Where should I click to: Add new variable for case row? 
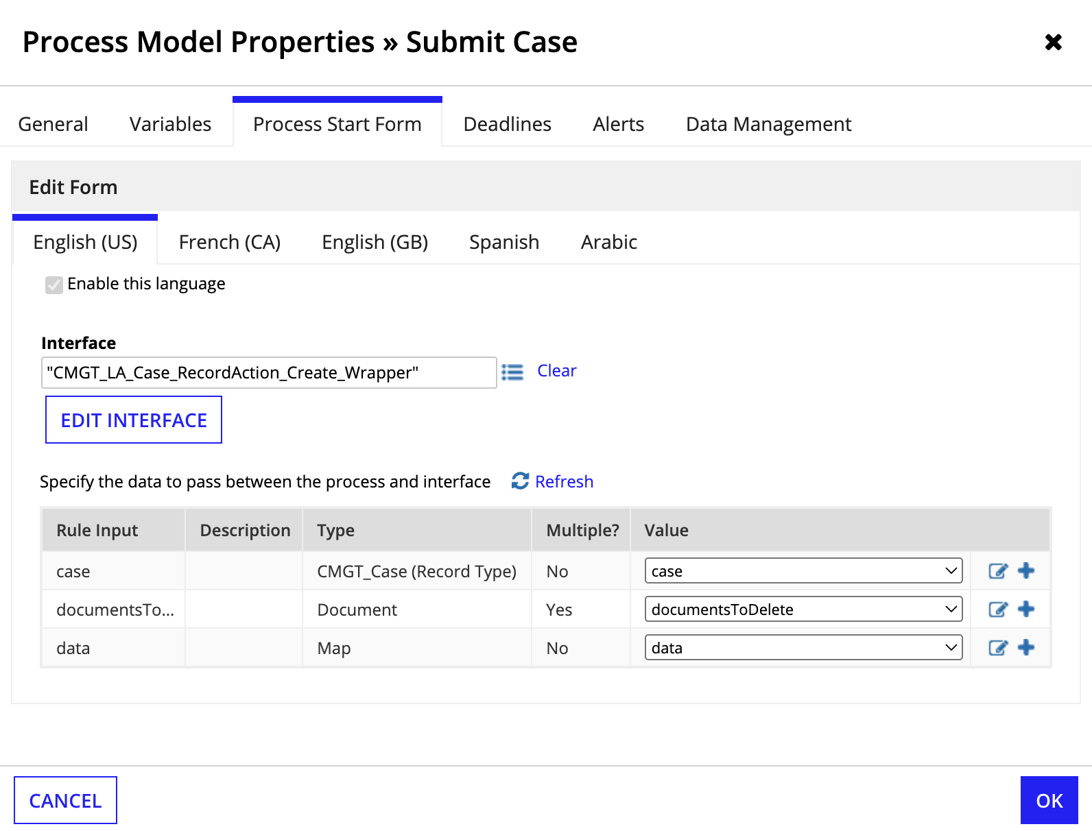[x=1026, y=570]
